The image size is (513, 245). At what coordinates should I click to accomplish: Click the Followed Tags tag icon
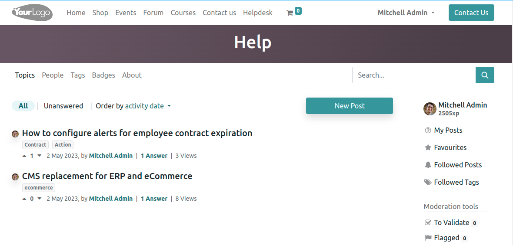[x=428, y=183]
